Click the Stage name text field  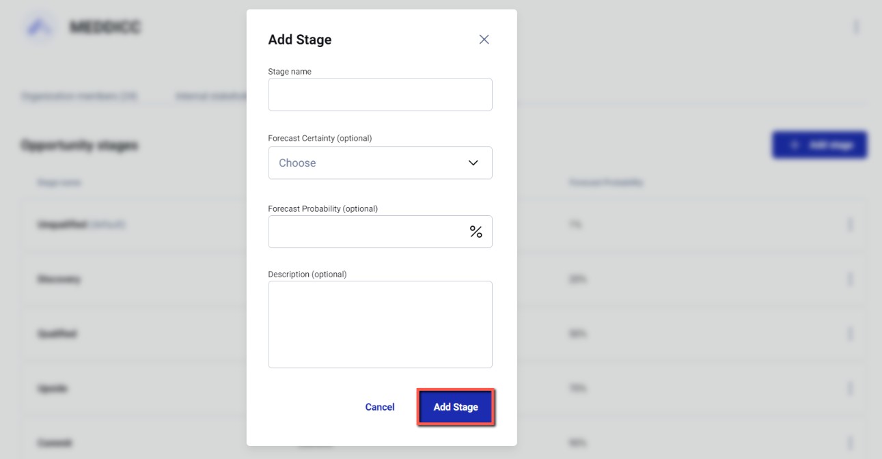pos(380,94)
